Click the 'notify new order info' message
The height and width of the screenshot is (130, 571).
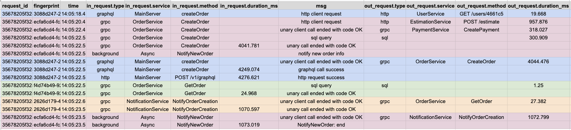(321, 54)
